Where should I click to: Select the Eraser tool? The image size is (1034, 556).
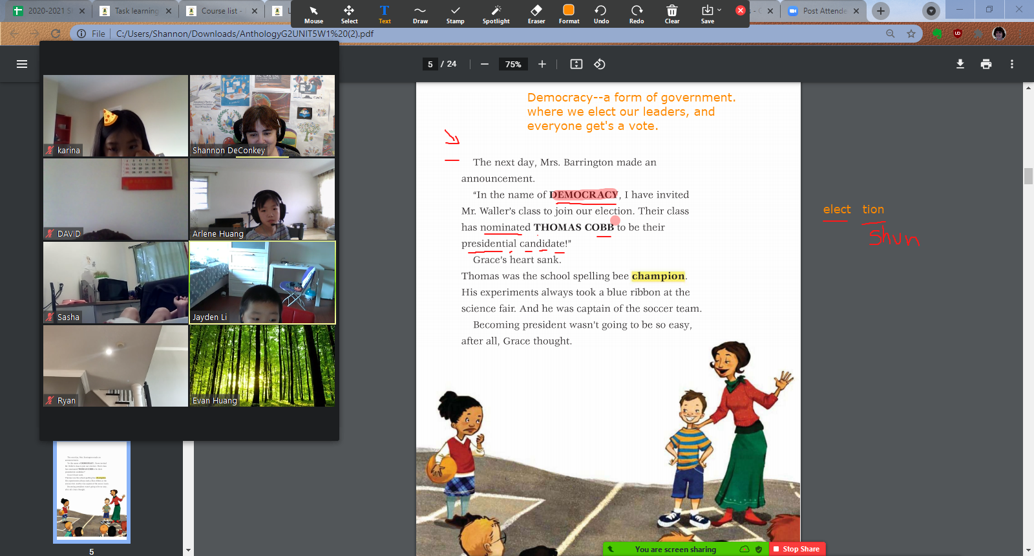(536, 14)
